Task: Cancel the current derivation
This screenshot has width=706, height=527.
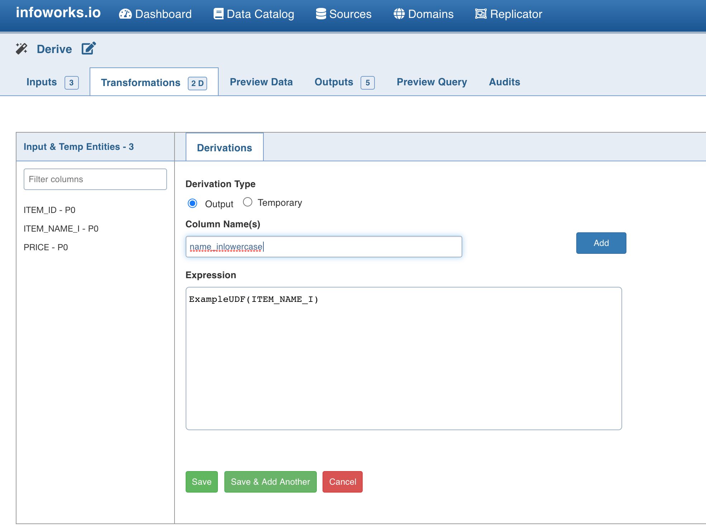Action: [342, 482]
